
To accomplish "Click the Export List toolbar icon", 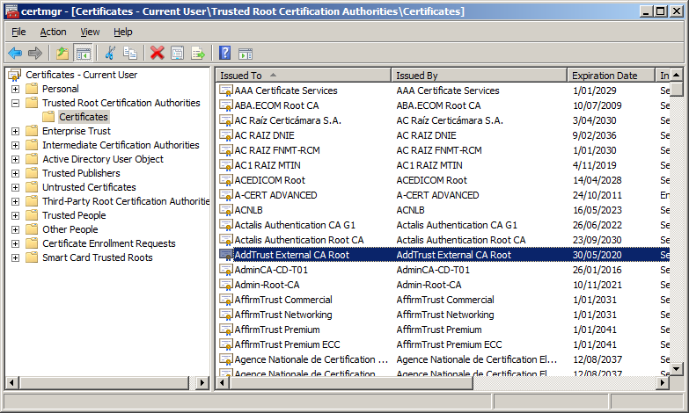I will 199,53.
